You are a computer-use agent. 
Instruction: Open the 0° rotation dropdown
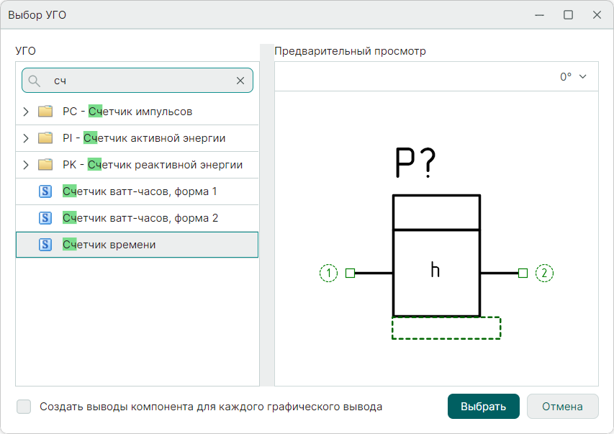pyautogui.click(x=573, y=77)
